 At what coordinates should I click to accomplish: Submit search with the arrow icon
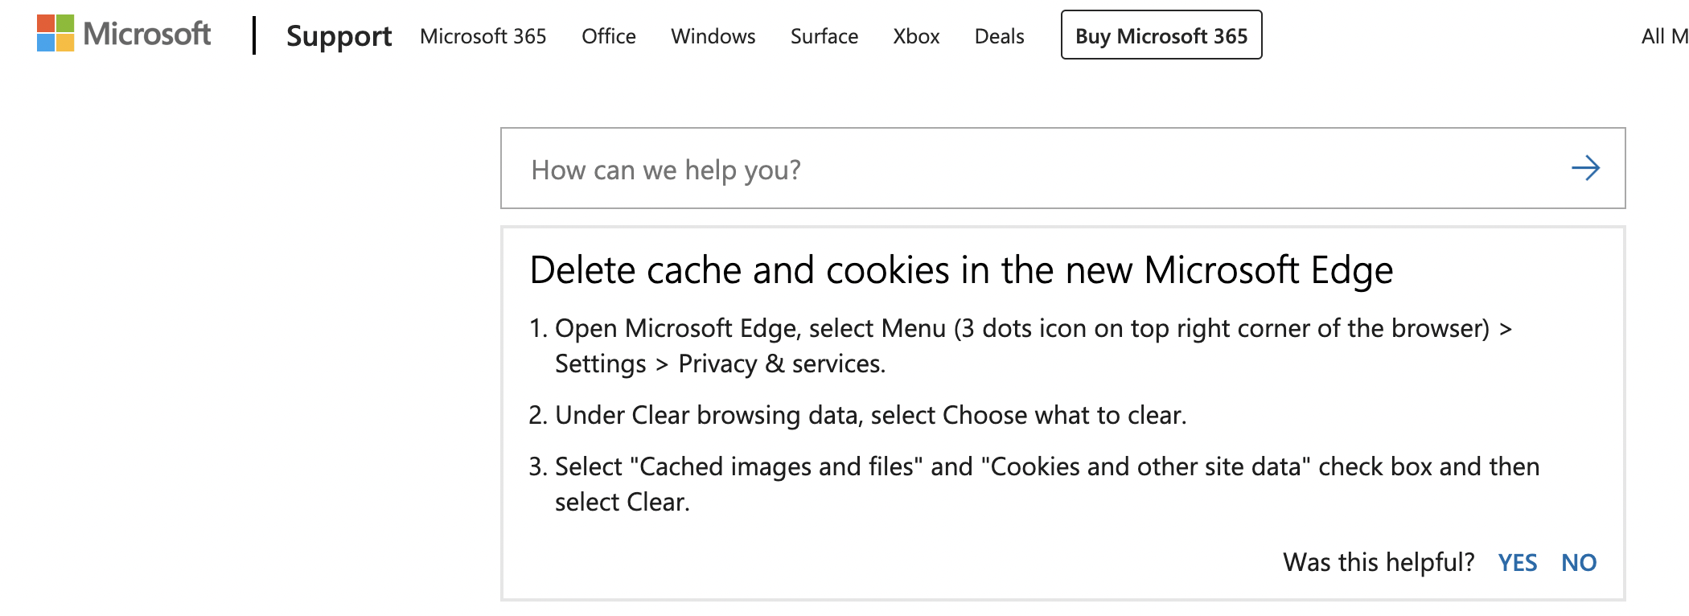pos(1585,168)
